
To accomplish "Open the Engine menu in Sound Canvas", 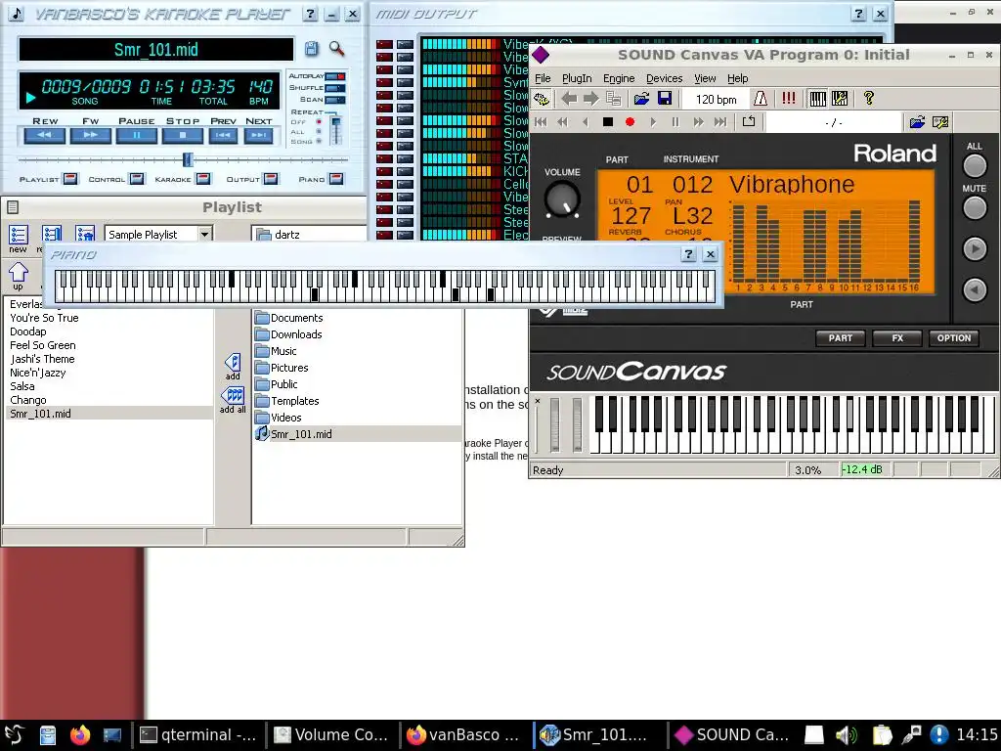I will point(619,78).
